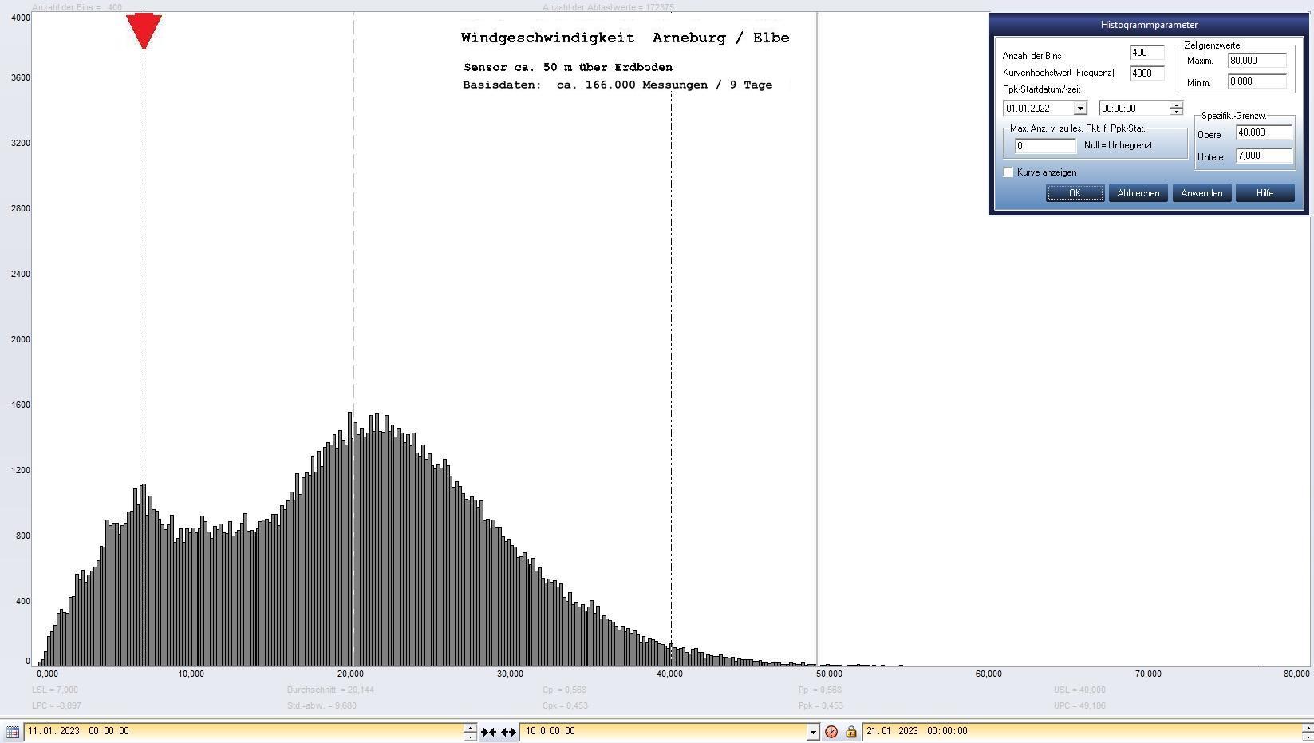This screenshot has width=1314, height=743.
Task: Click the Abbrechen button
Action: point(1138,193)
